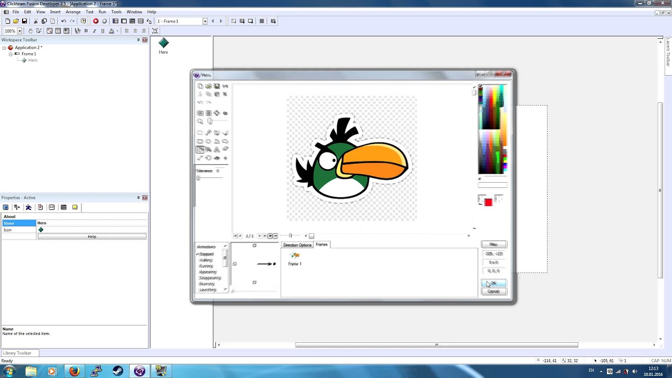Click the Frame 1 thumbnail in the Frames tab
Viewport: 672px width, 378px height.
(295, 256)
